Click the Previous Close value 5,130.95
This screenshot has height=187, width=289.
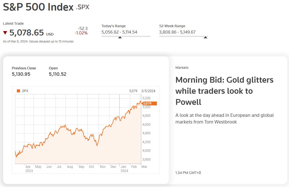(21, 74)
